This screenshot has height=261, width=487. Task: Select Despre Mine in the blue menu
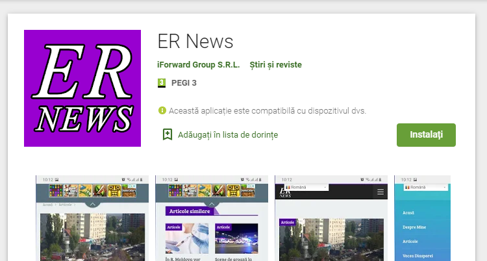[x=414, y=227]
